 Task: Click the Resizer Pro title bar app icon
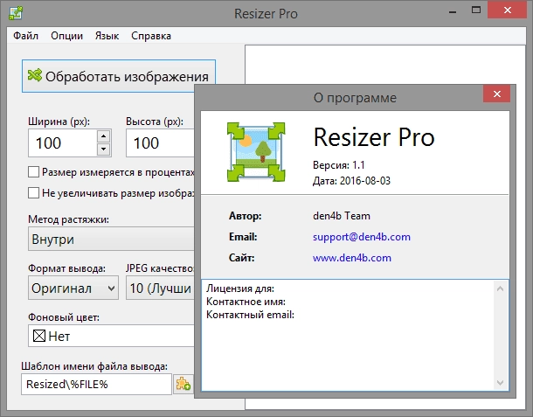16,13
